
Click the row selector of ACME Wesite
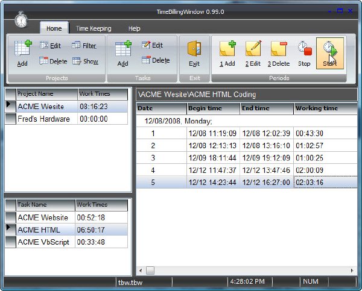click(x=11, y=107)
